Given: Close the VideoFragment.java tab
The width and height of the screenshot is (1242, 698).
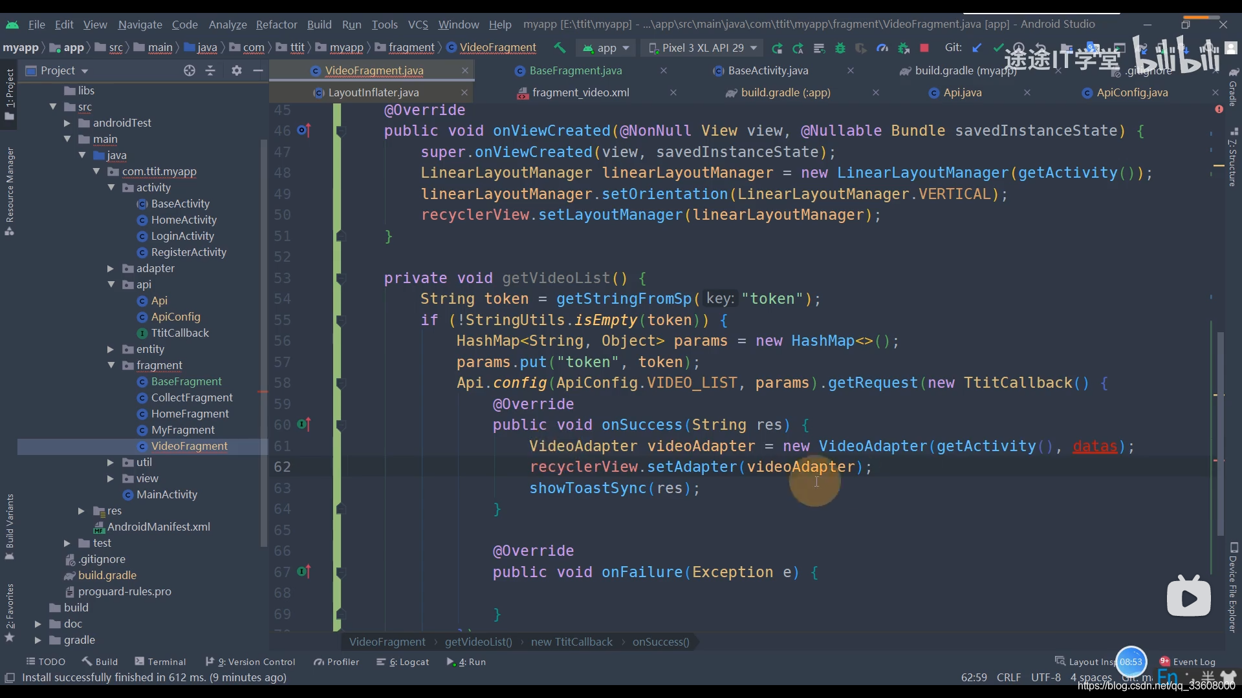Looking at the screenshot, I should click(x=464, y=70).
